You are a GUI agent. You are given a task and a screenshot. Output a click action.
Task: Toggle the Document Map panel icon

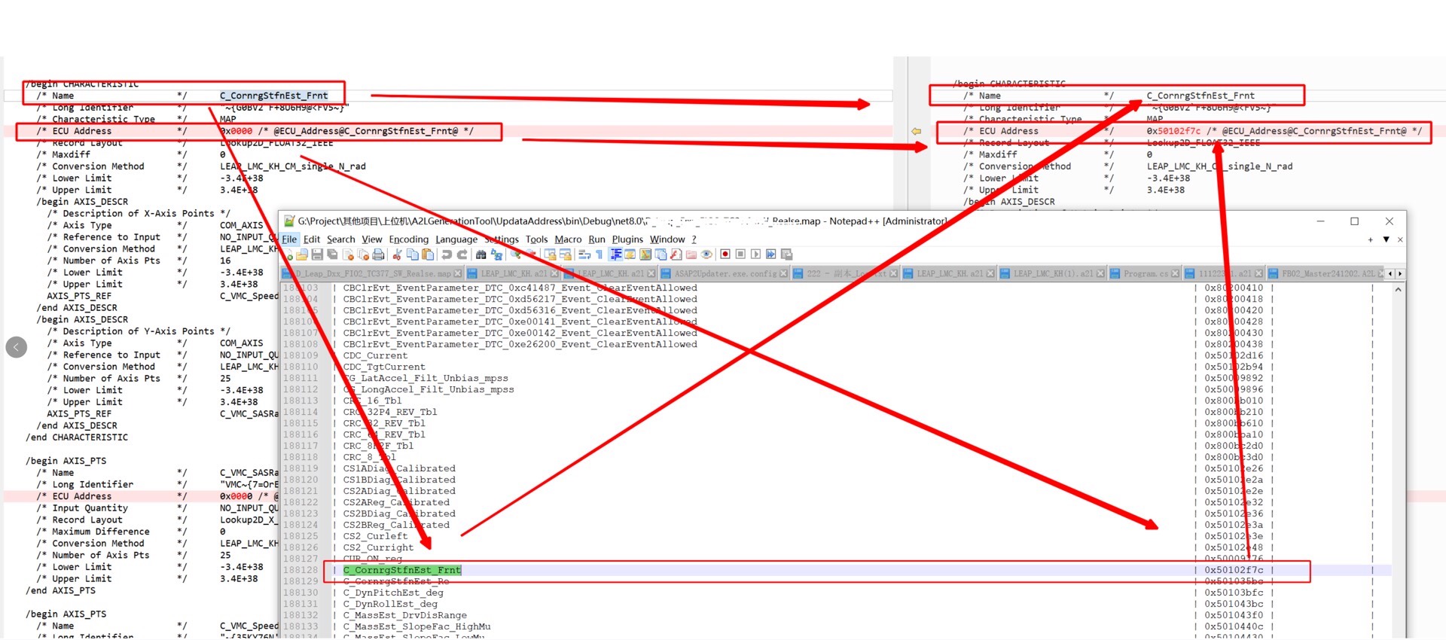pos(645,254)
